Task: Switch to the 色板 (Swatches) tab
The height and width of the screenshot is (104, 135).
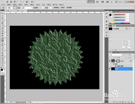Action: pyautogui.click(x=114, y=12)
